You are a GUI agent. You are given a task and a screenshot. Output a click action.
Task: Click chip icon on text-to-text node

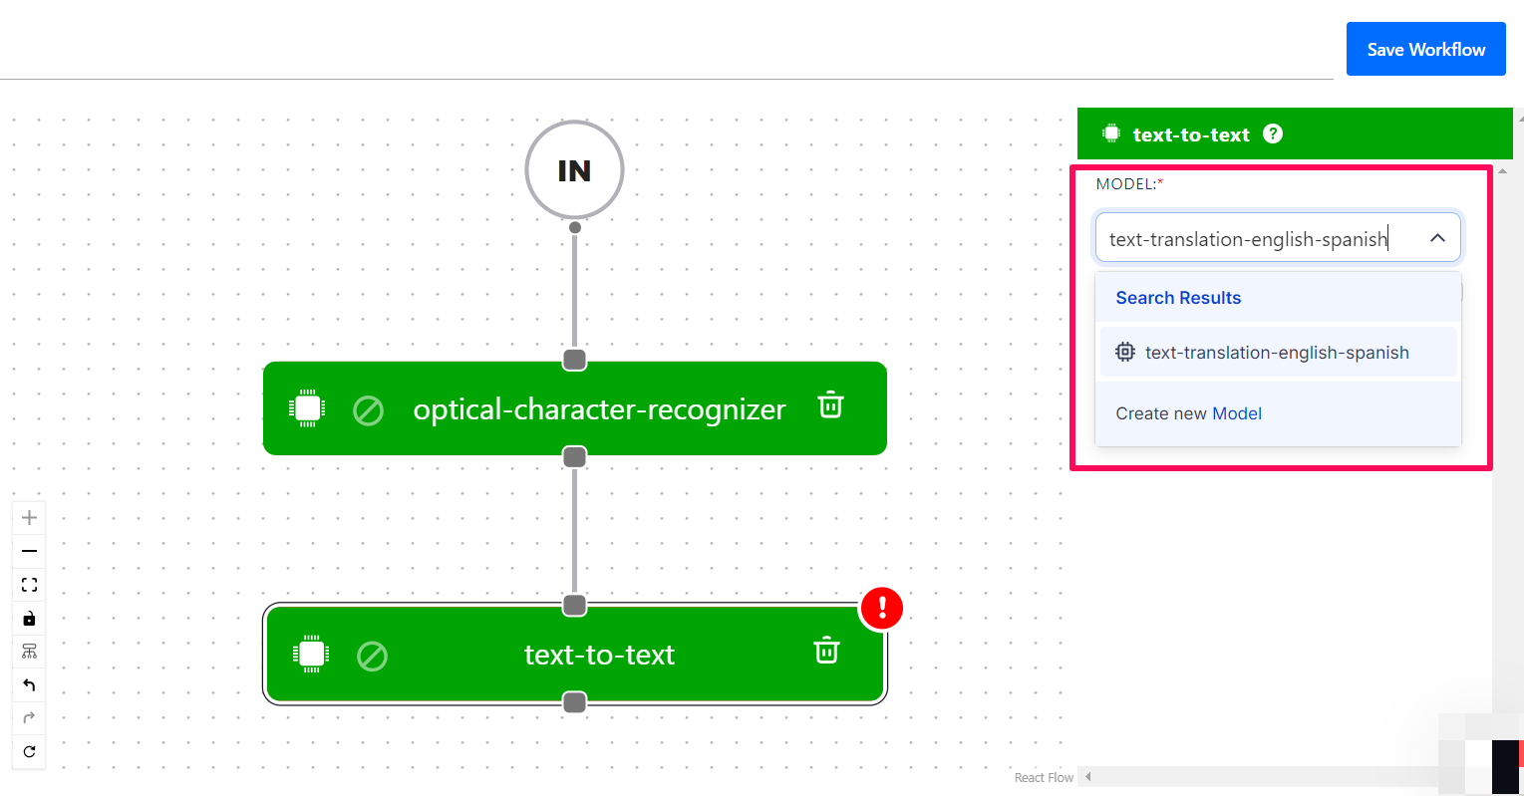[x=311, y=654]
